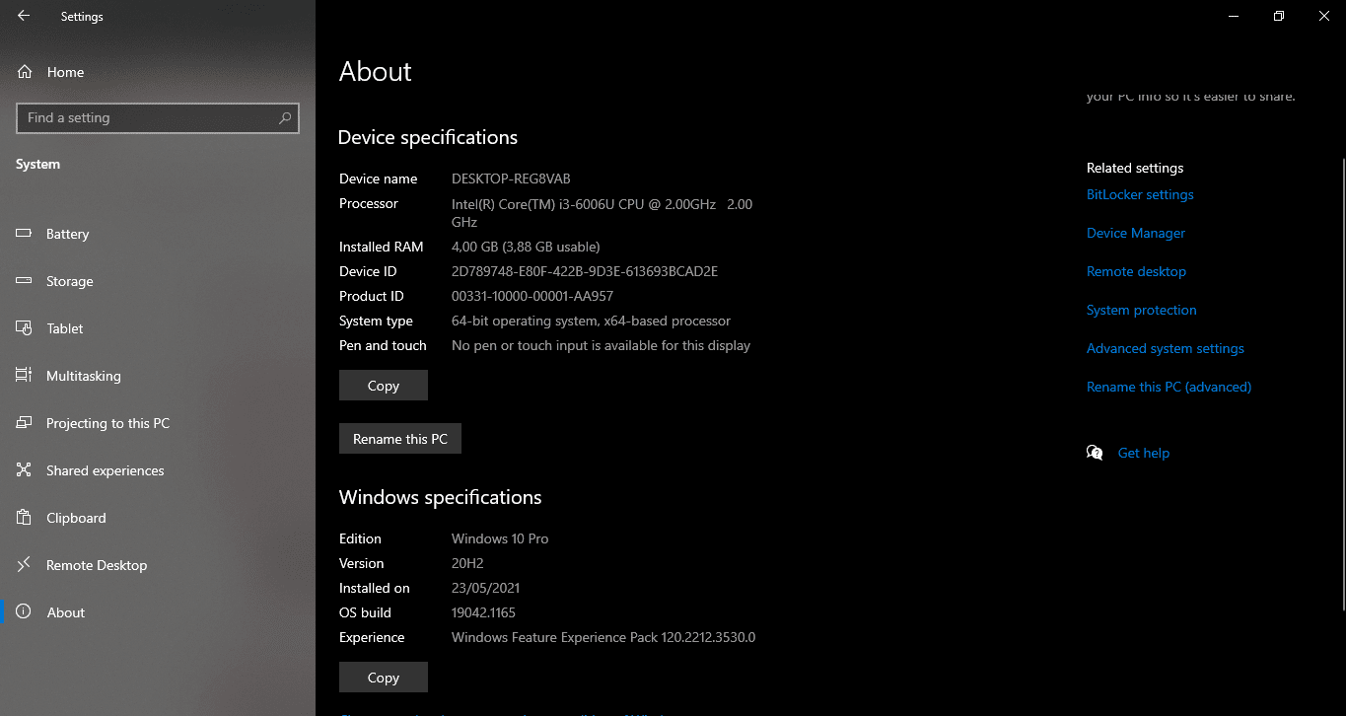1346x716 pixels.
Task: Click the No pen or touch input text
Action: (601, 345)
